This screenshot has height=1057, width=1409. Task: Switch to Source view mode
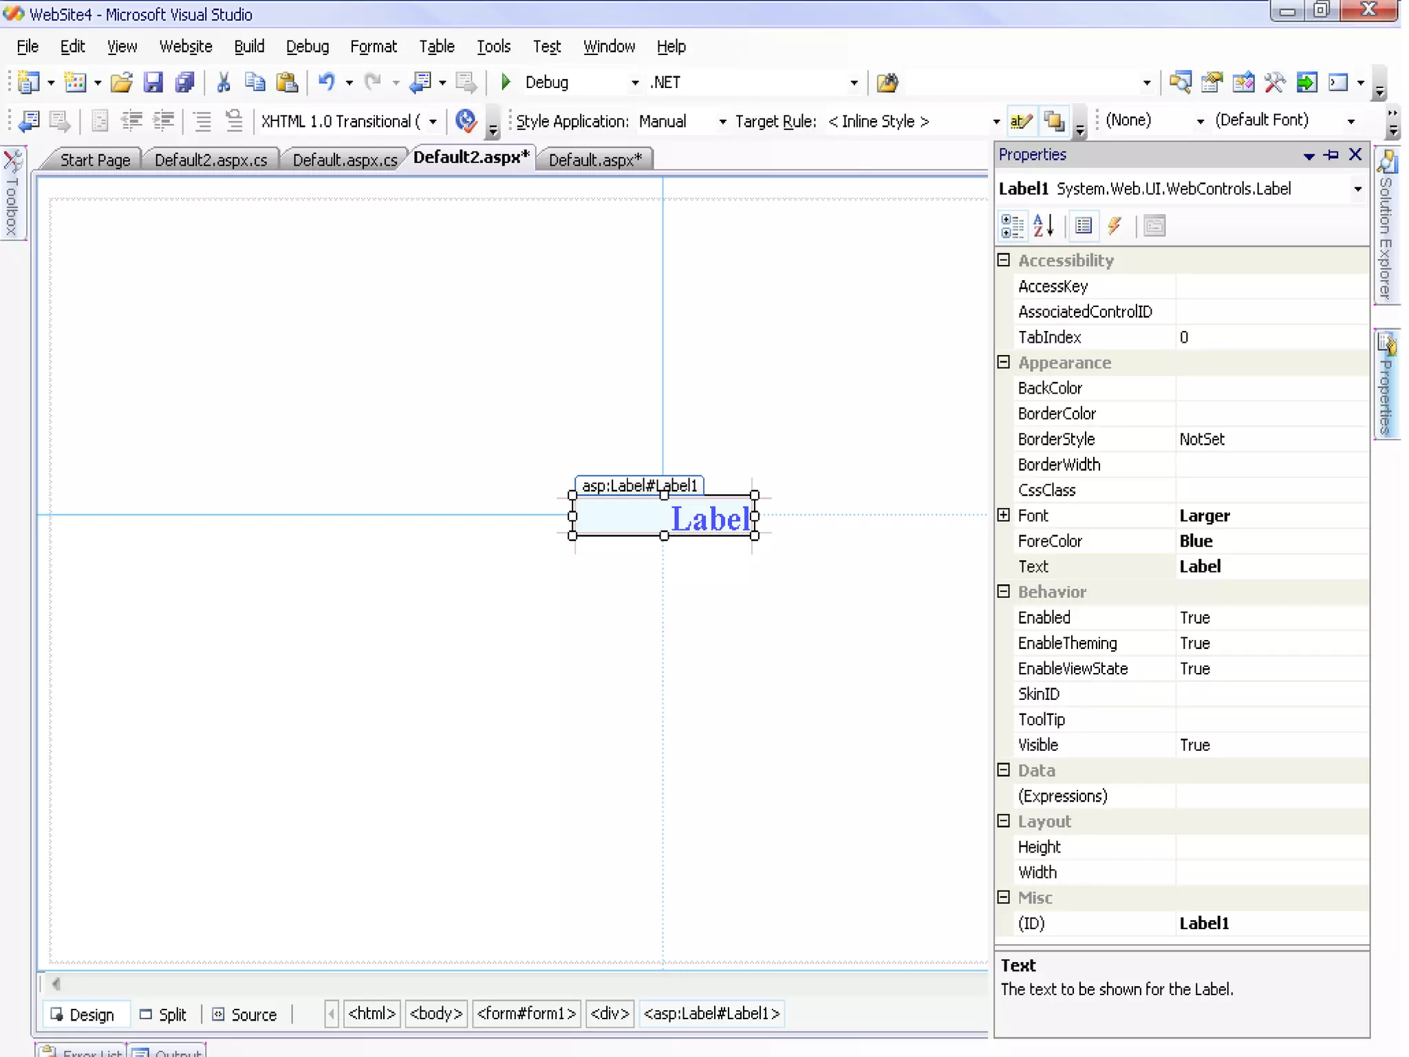(x=245, y=1014)
